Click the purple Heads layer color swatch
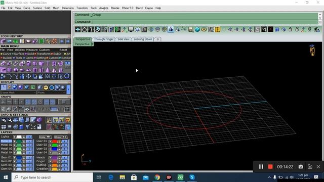 55,158
